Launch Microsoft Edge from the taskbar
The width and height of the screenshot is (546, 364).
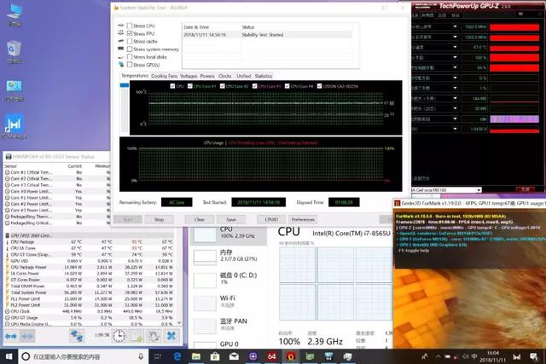pos(177,356)
